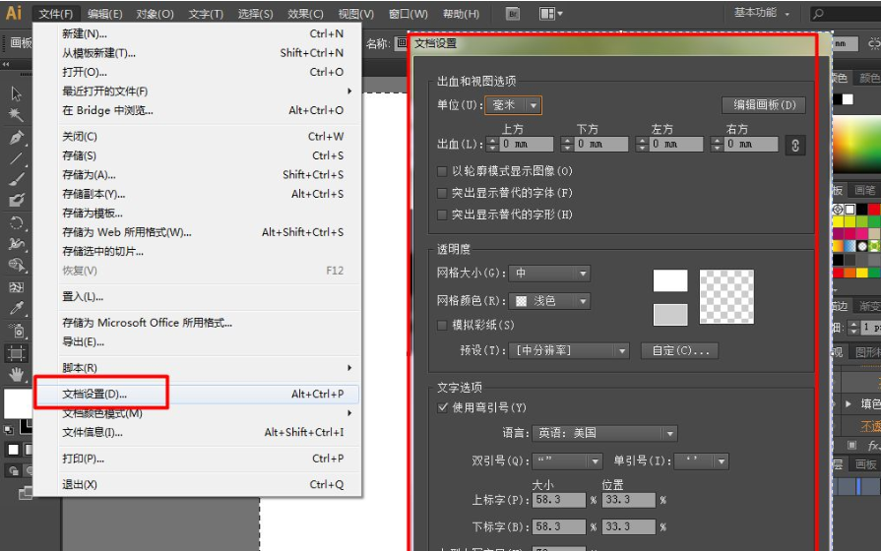
Task: Click the superscript size field 58.3
Action: 559,500
